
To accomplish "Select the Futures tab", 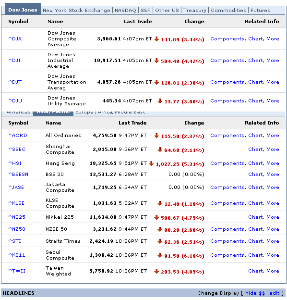I will tap(260, 10).
